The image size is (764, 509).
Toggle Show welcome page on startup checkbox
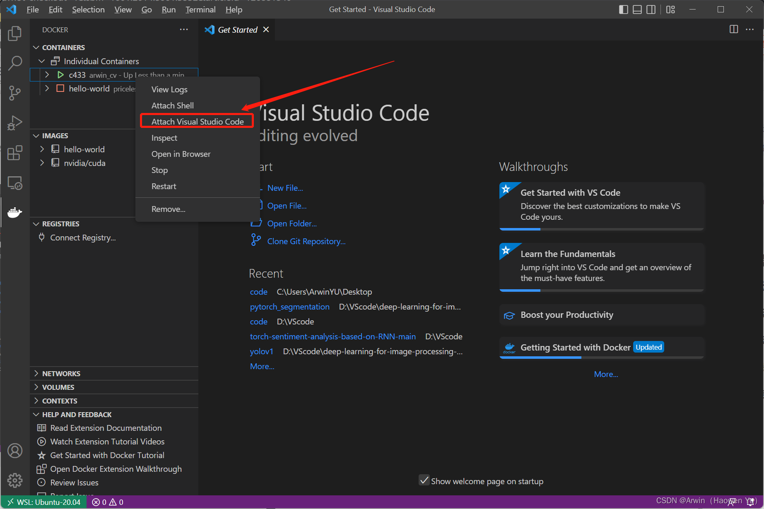(424, 480)
